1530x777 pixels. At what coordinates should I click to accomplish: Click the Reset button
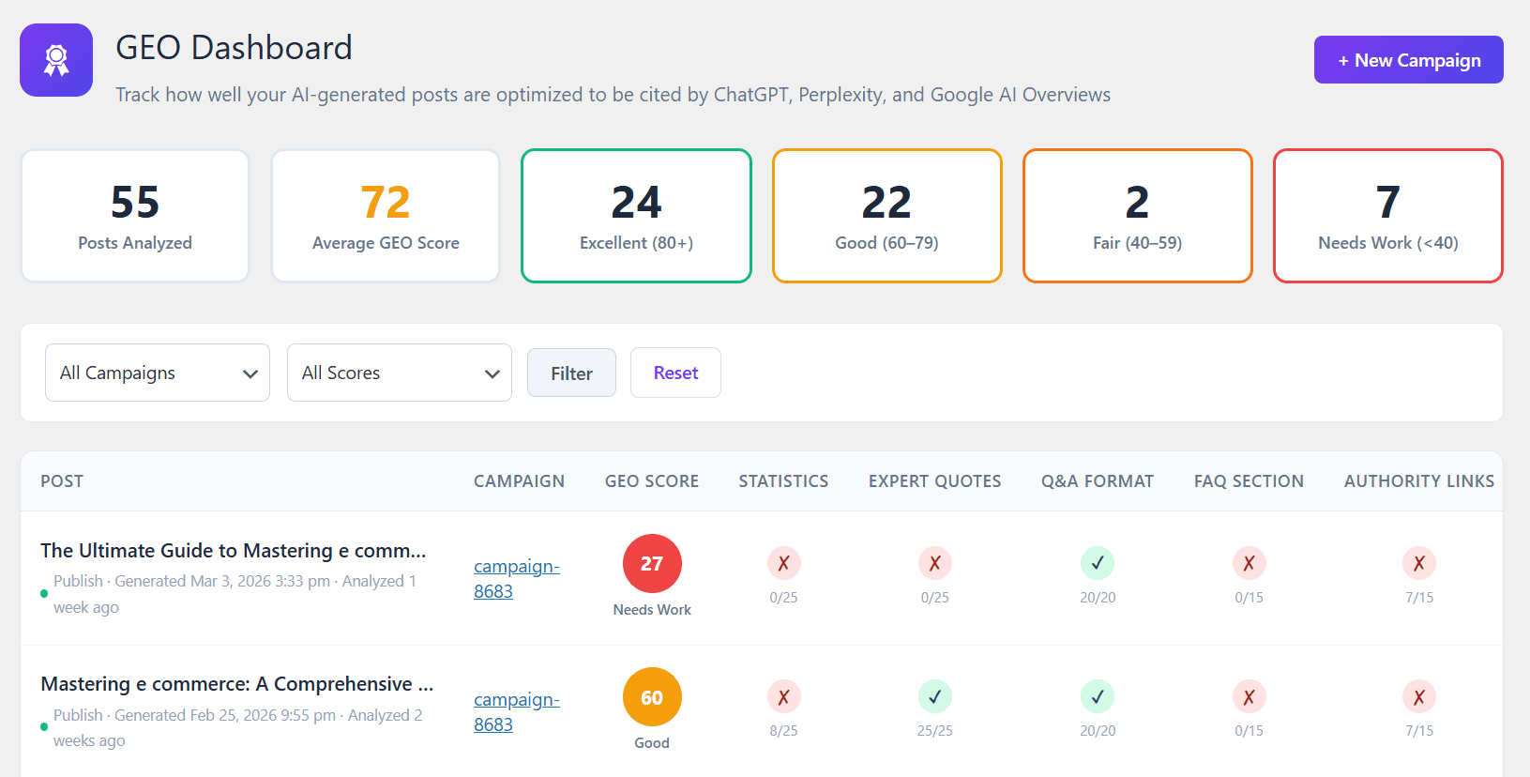675,373
